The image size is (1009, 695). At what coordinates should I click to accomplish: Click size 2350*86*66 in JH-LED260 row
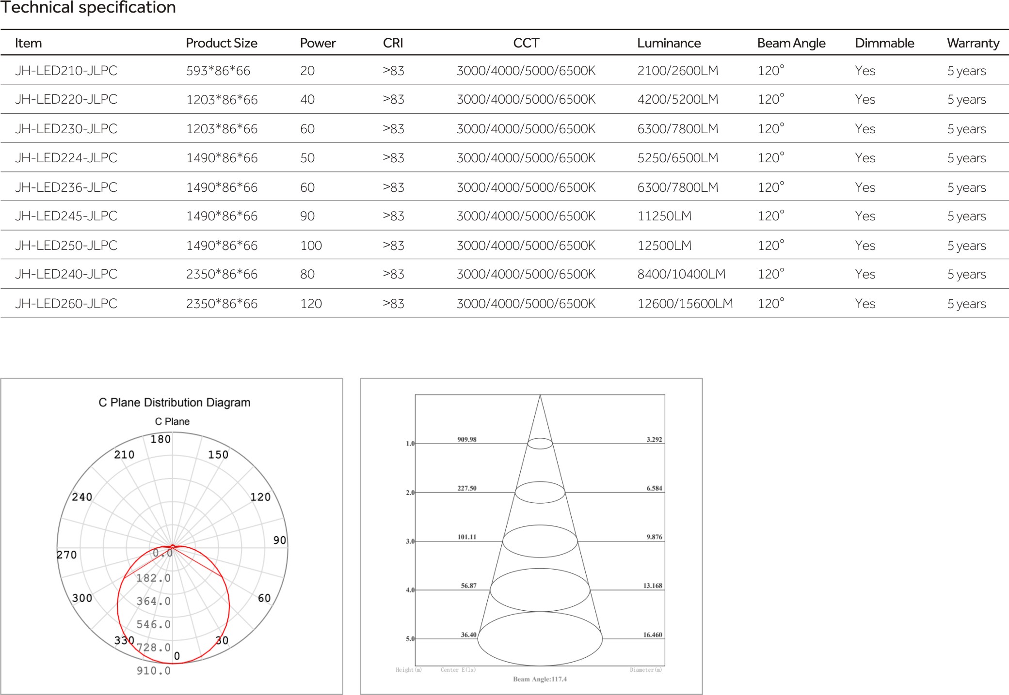tap(222, 304)
